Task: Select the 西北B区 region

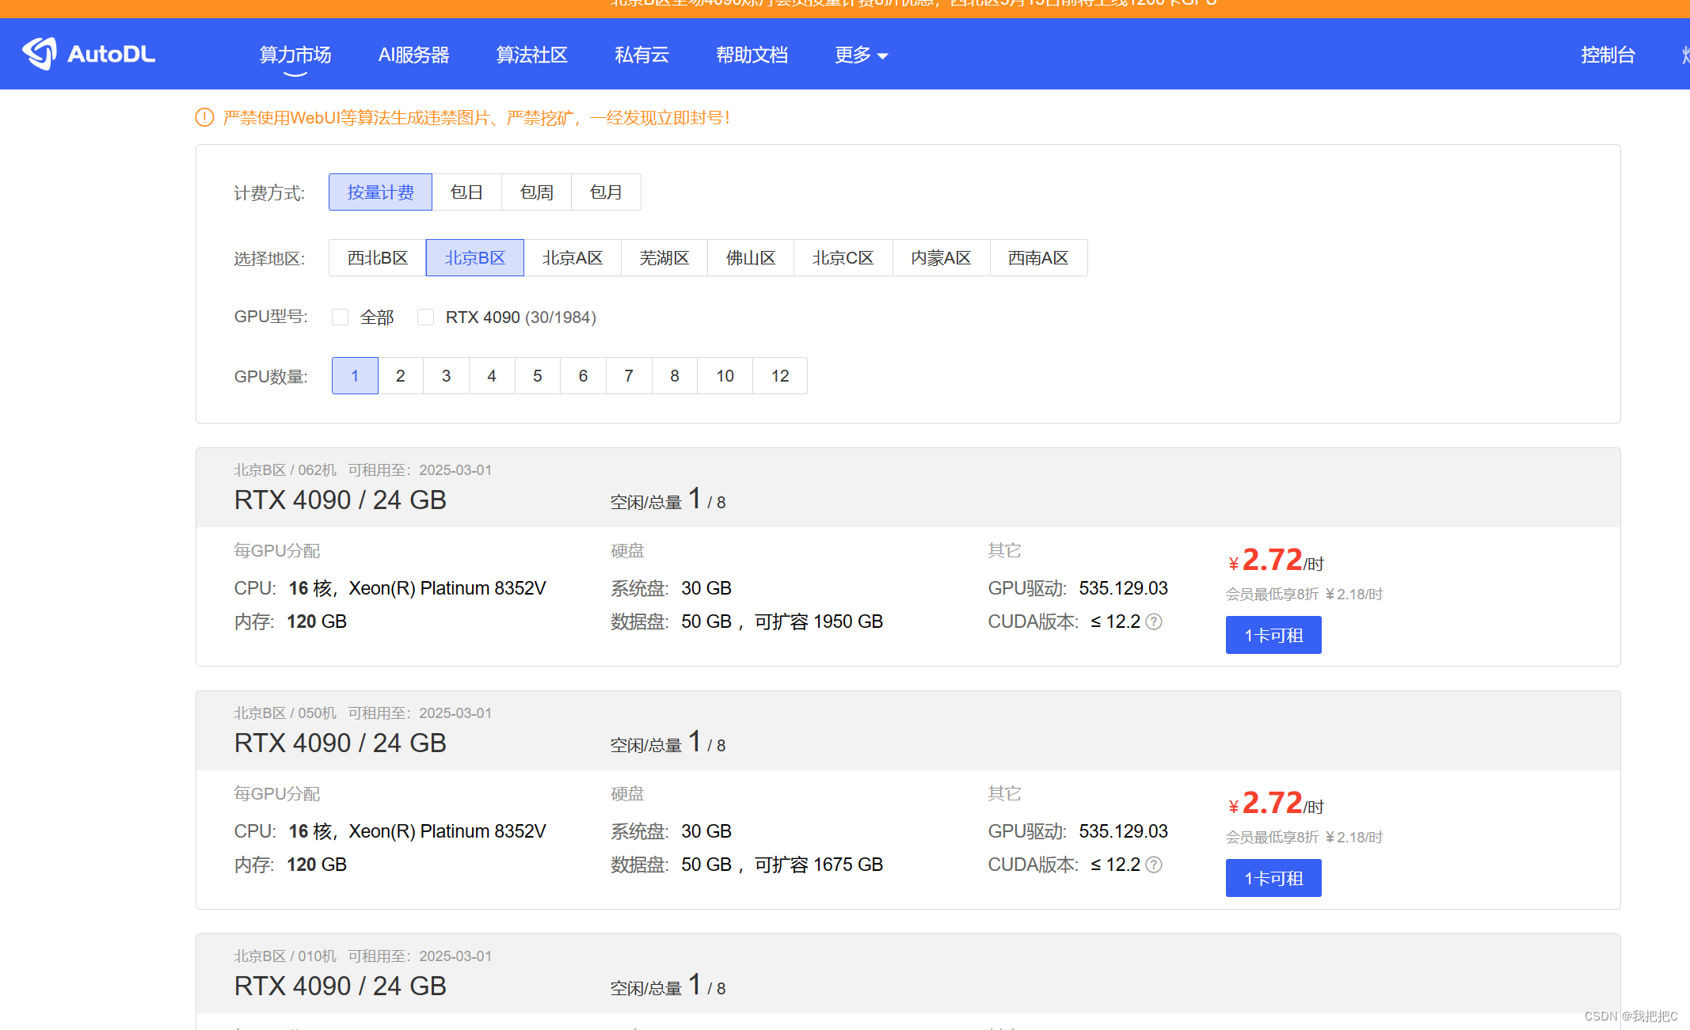Action: pos(377,258)
